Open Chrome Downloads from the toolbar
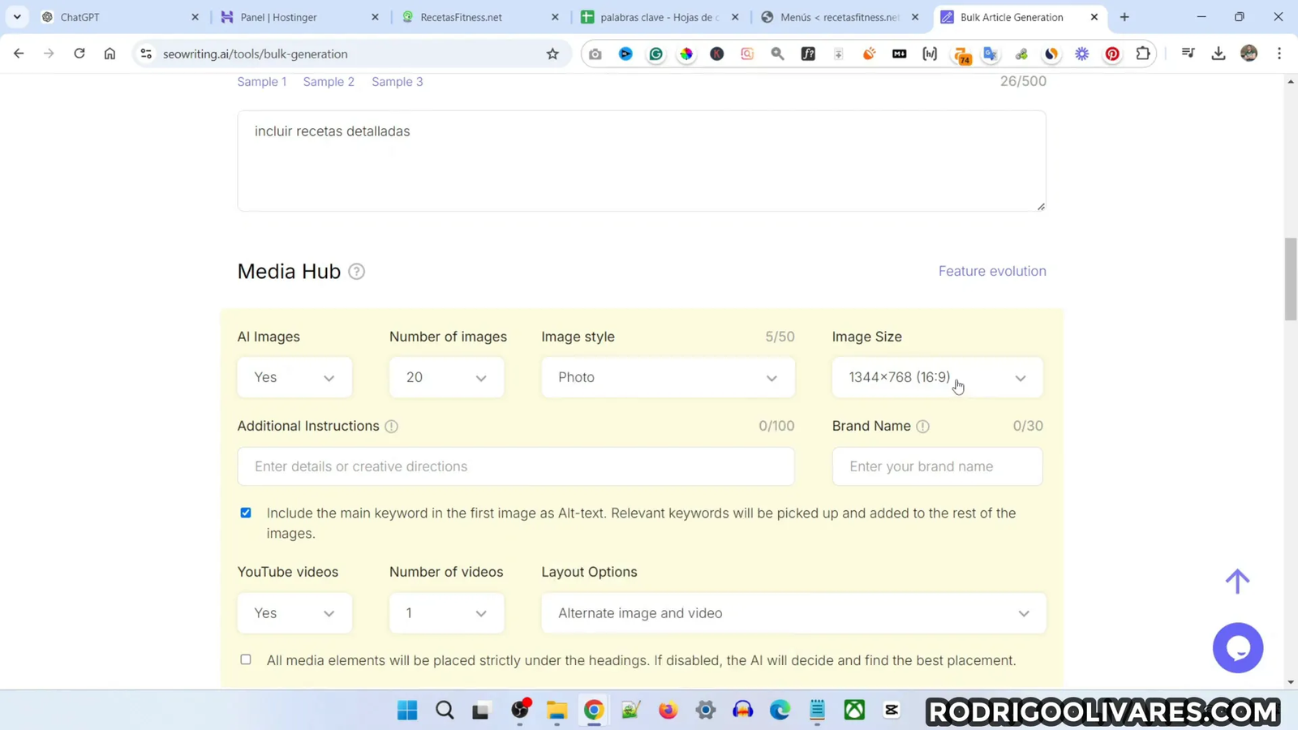This screenshot has height=730, width=1298. (1218, 54)
